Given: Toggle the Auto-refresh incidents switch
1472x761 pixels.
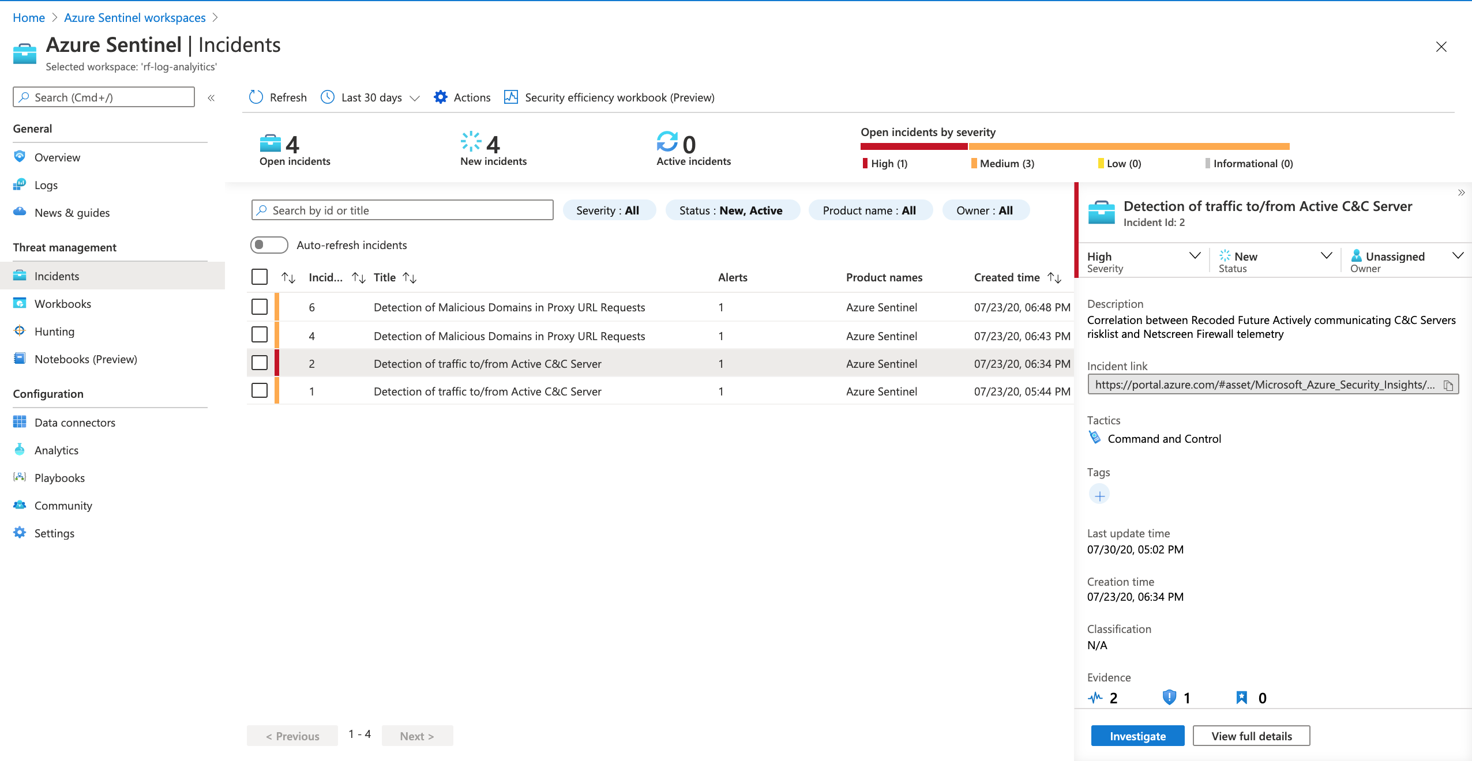Looking at the screenshot, I should coord(269,245).
